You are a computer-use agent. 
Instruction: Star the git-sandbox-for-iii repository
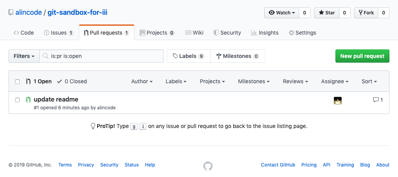tap(326, 13)
